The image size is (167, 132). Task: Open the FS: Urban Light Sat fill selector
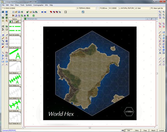coord(158,8)
